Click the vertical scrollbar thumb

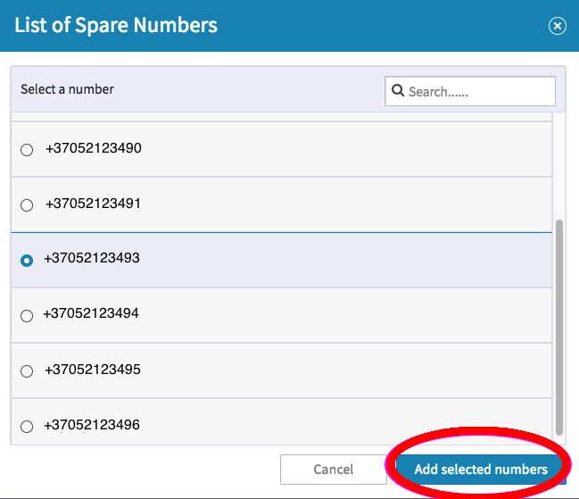pyautogui.click(x=559, y=326)
